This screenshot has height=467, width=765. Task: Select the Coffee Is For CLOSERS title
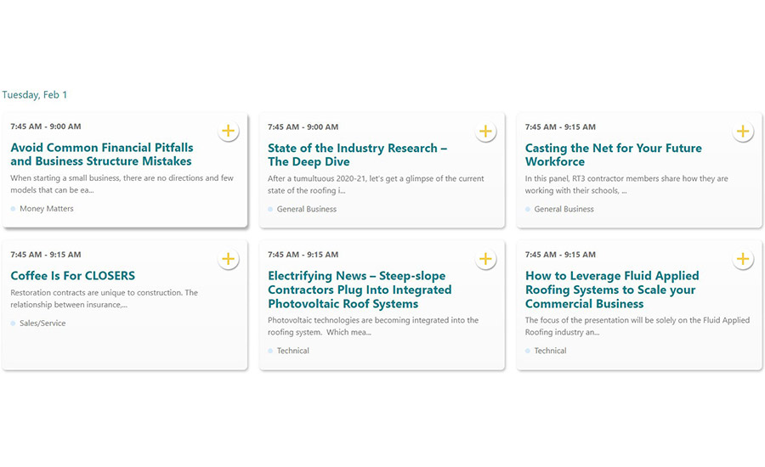(72, 276)
